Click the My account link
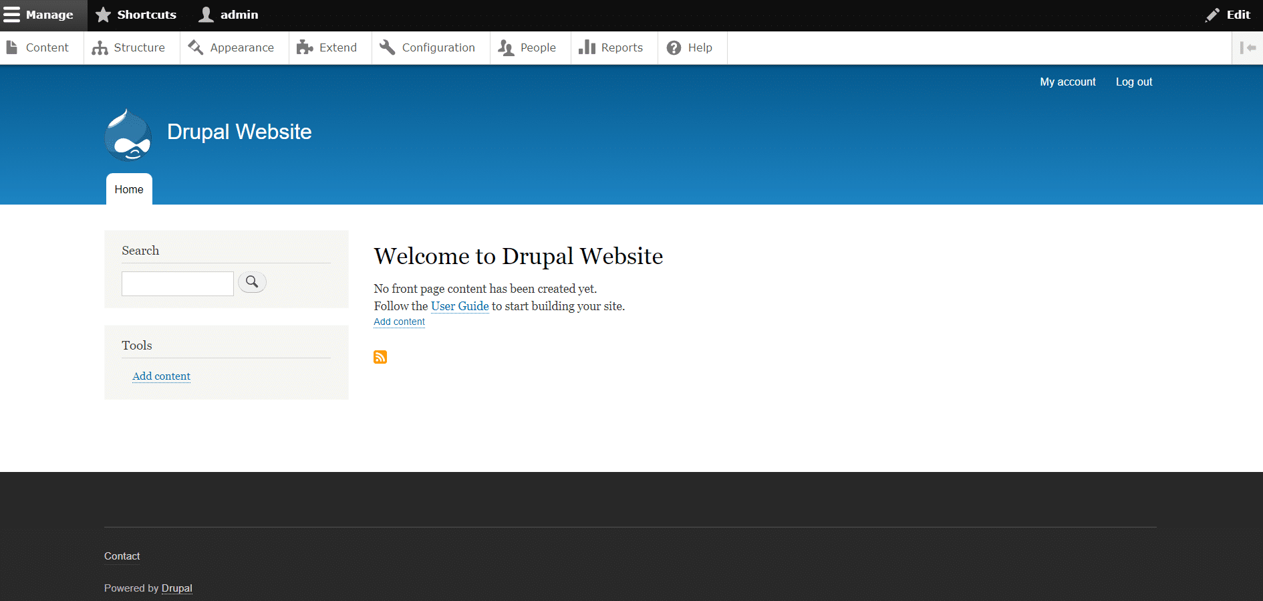Viewport: 1263px width, 601px height. tap(1068, 82)
